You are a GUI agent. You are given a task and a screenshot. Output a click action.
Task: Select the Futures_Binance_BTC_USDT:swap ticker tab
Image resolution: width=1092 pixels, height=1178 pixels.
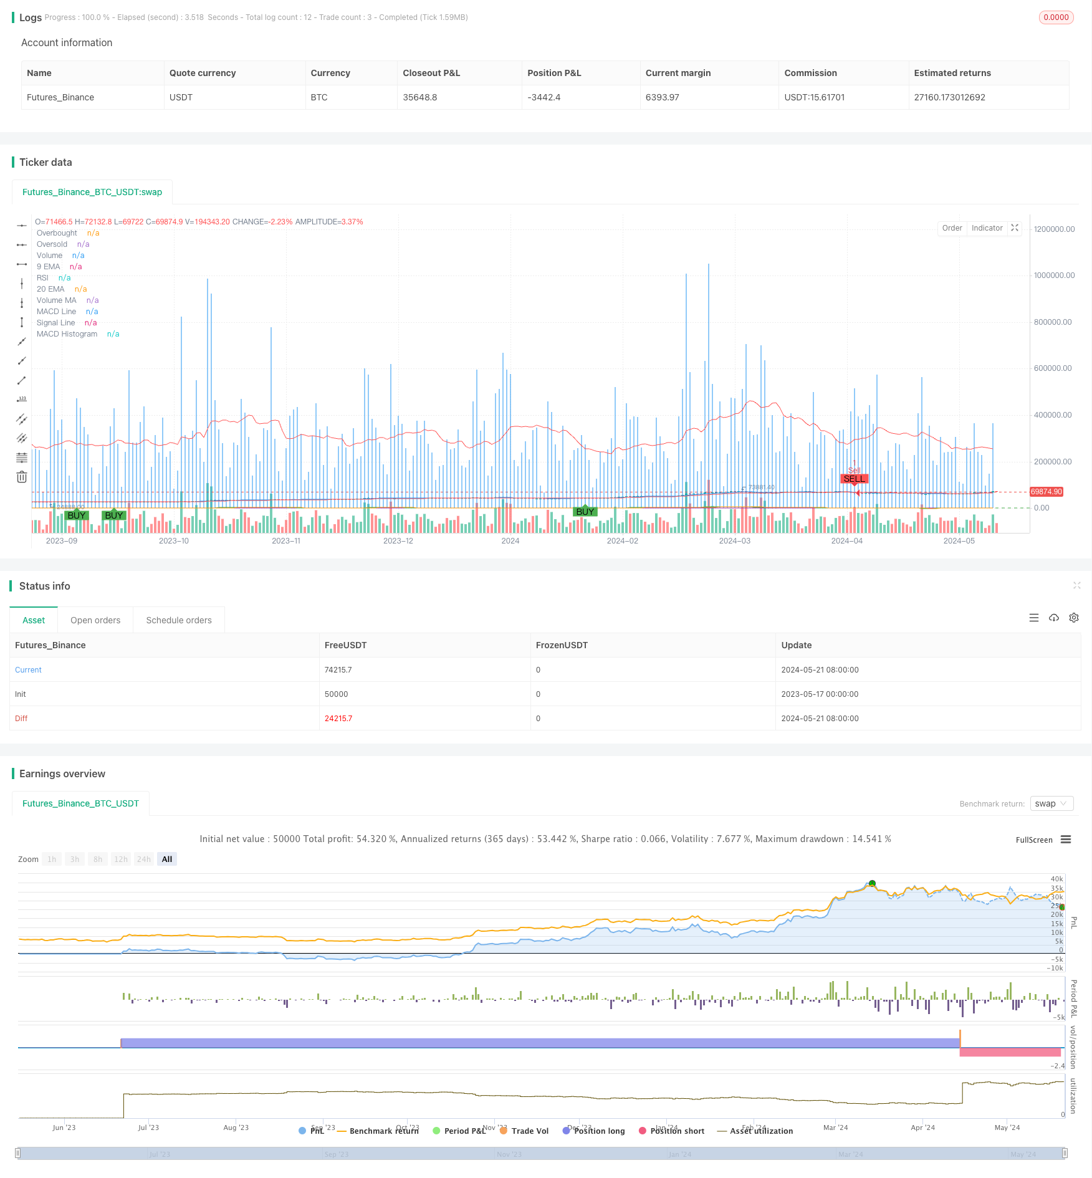92,192
